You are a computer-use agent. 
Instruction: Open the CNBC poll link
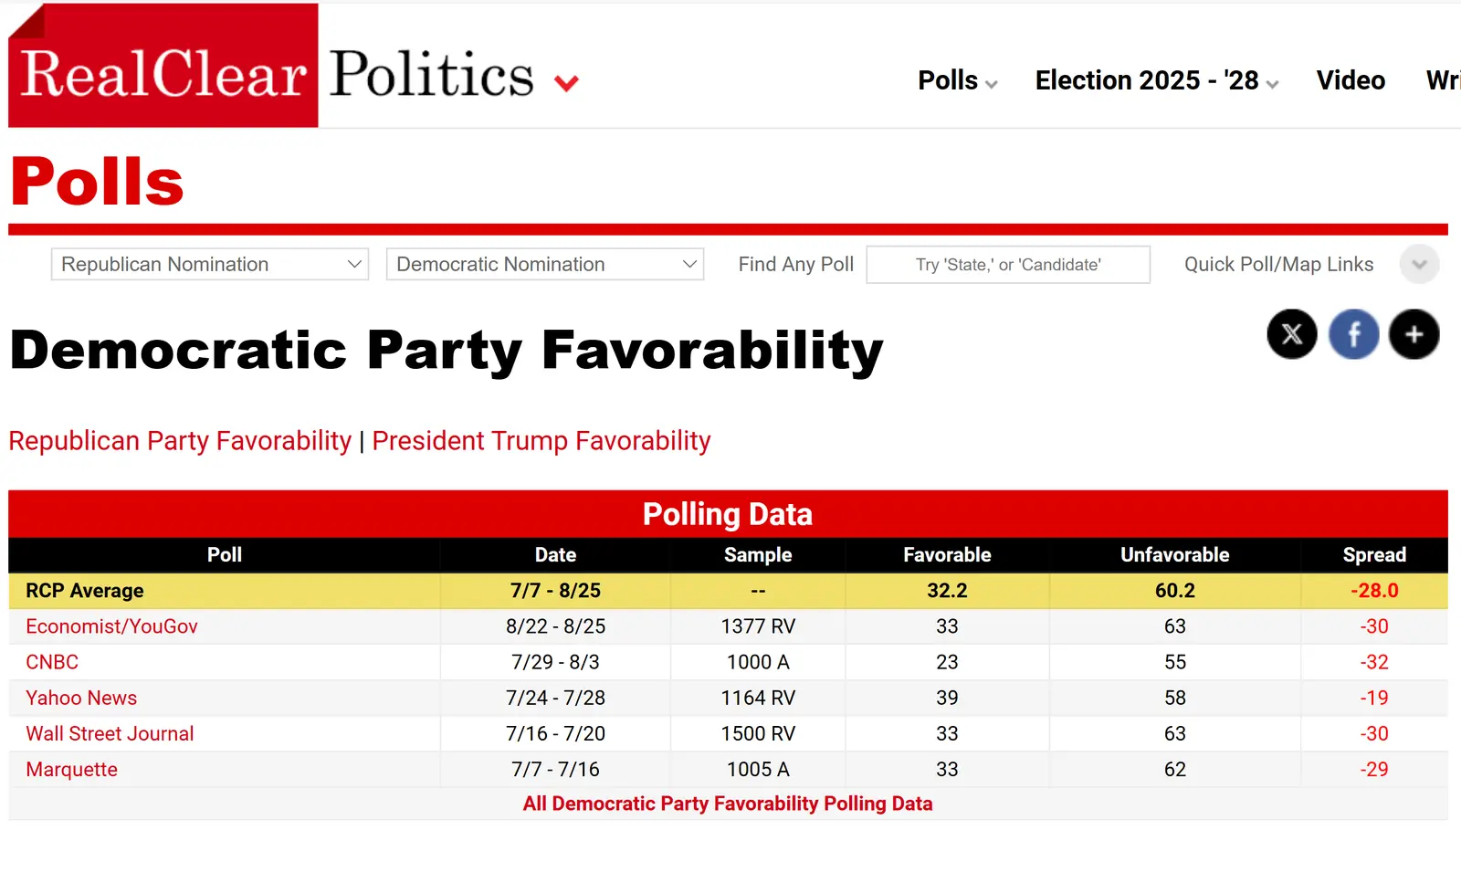[x=52, y=662]
